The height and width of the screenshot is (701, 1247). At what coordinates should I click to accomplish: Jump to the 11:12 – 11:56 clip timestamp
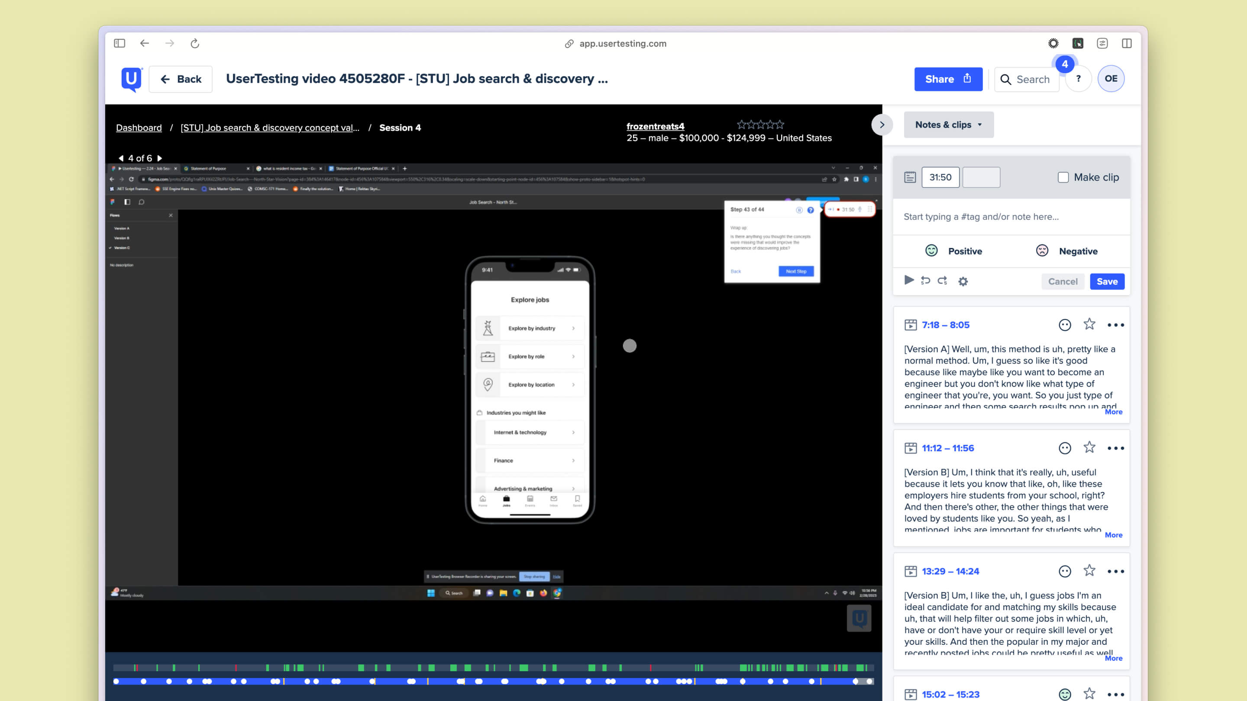(948, 448)
